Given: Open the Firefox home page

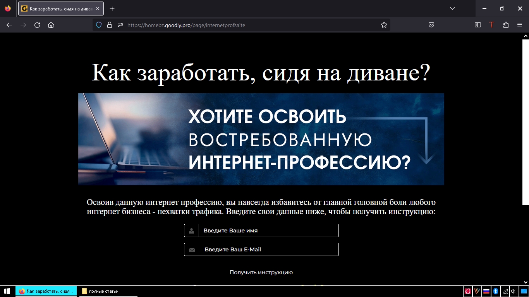Looking at the screenshot, I should [x=51, y=25].
